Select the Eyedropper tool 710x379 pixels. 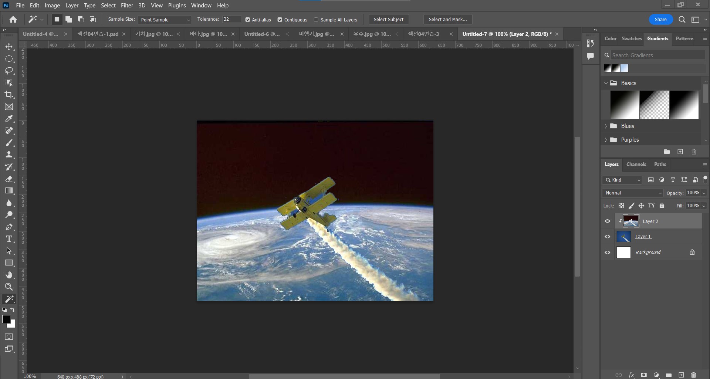(x=9, y=119)
